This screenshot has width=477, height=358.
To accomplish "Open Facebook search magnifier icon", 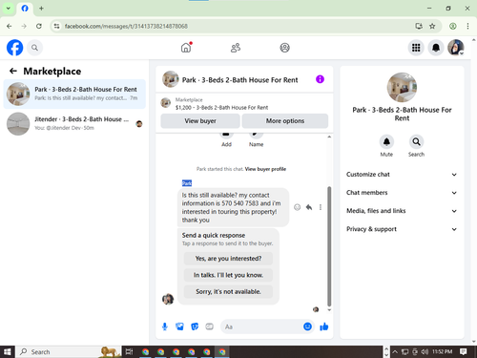I will pyautogui.click(x=34, y=48).
